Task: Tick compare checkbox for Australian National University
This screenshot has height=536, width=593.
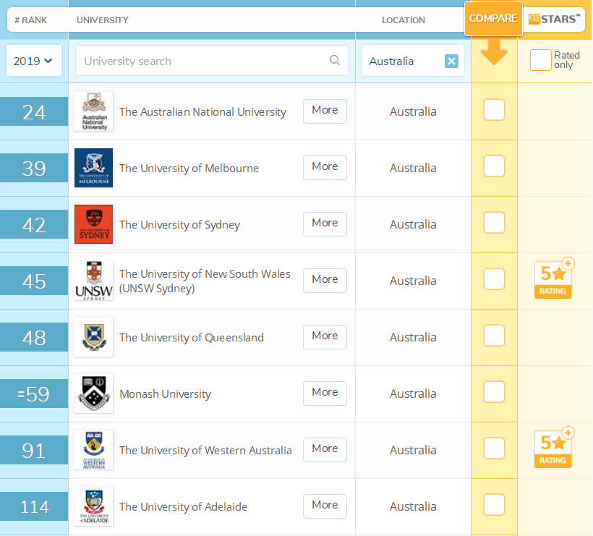Action: [494, 110]
